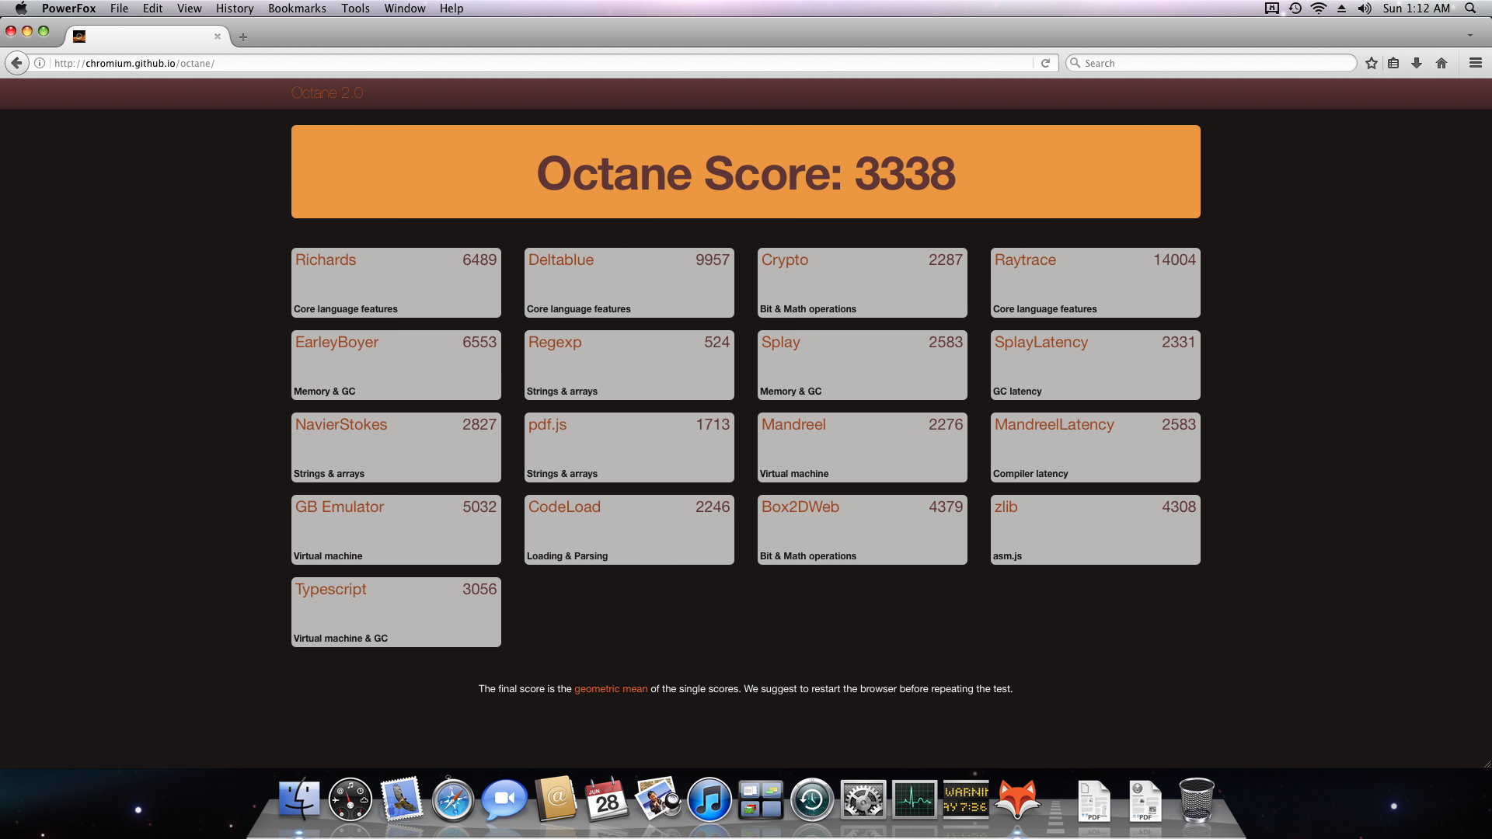Expand the list all tabs arrow
1492x839 pixels.
tap(1470, 36)
